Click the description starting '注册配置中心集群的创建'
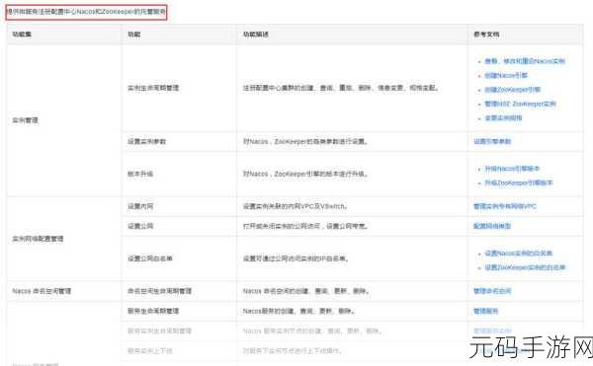This screenshot has height=366, width=593. (341, 88)
